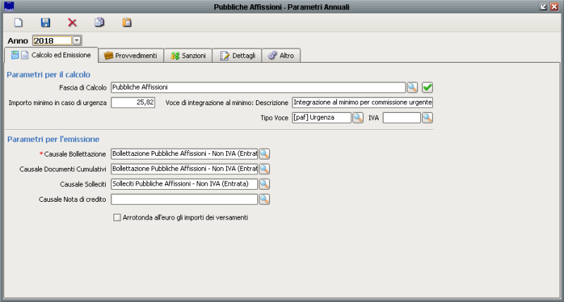Click the Fascia di Calcolo text field
The height and width of the screenshot is (302, 564).
click(x=258, y=87)
